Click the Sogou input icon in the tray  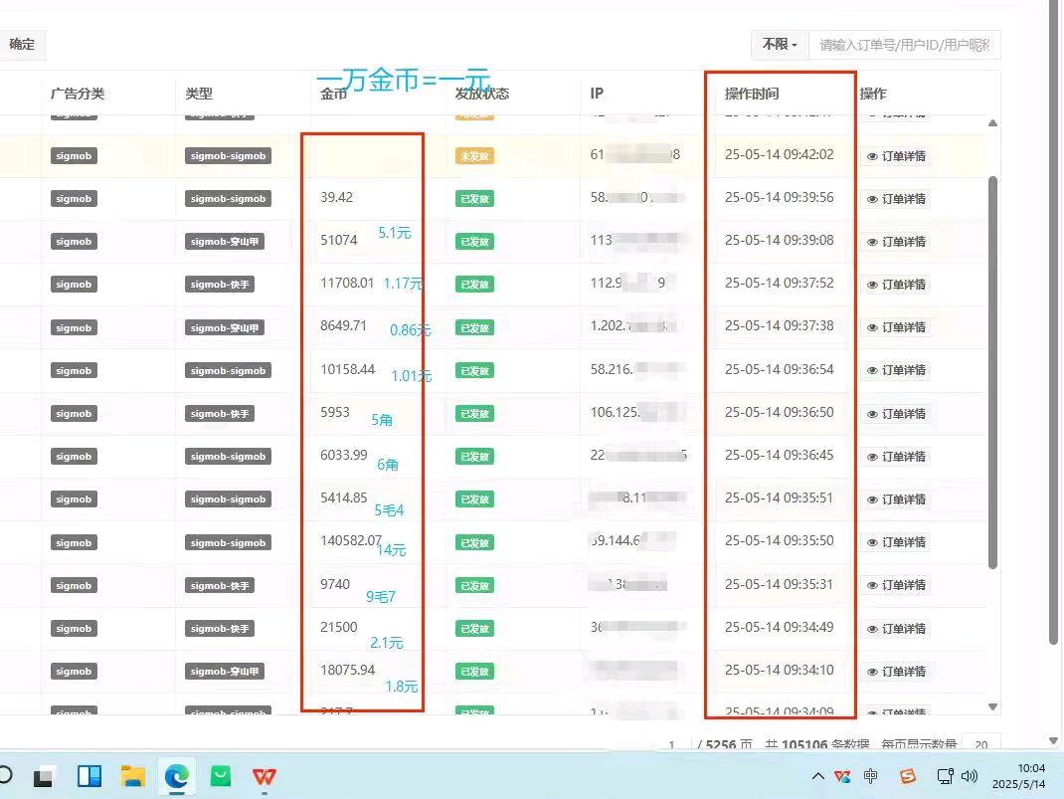pyautogui.click(x=908, y=776)
